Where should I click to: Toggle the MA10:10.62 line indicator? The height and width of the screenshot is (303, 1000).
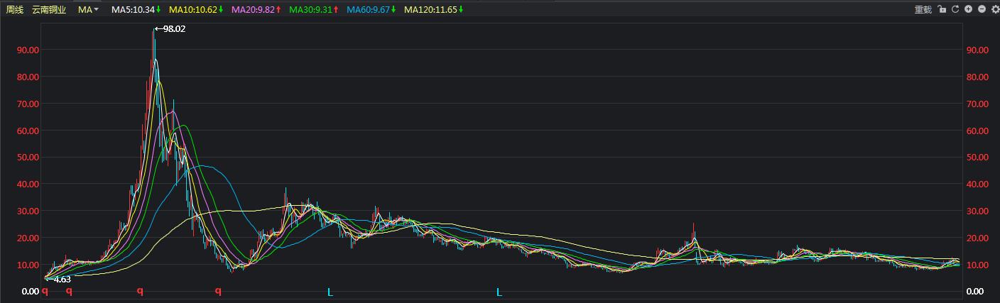pyautogui.click(x=196, y=9)
